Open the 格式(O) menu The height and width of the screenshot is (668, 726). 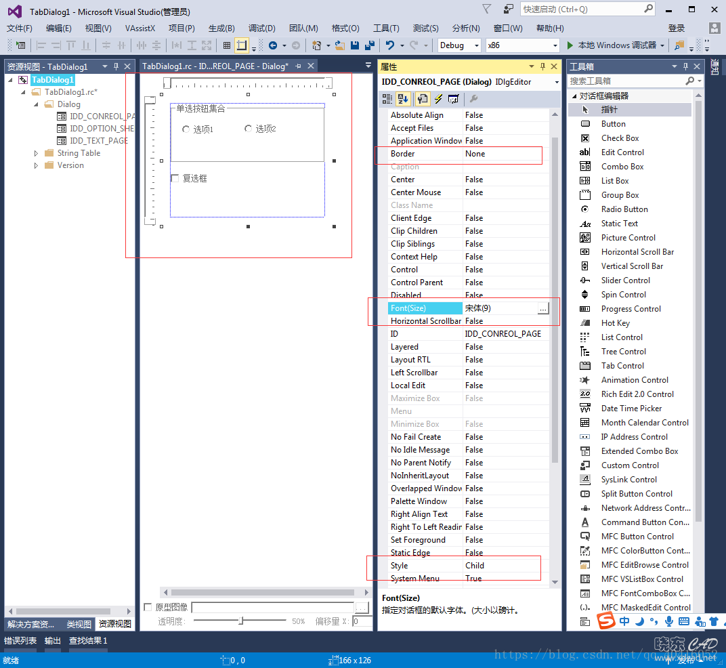click(345, 28)
